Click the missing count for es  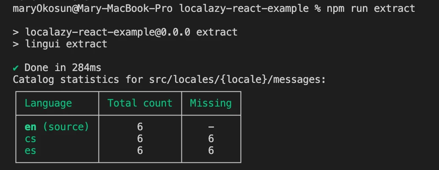coord(211,151)
